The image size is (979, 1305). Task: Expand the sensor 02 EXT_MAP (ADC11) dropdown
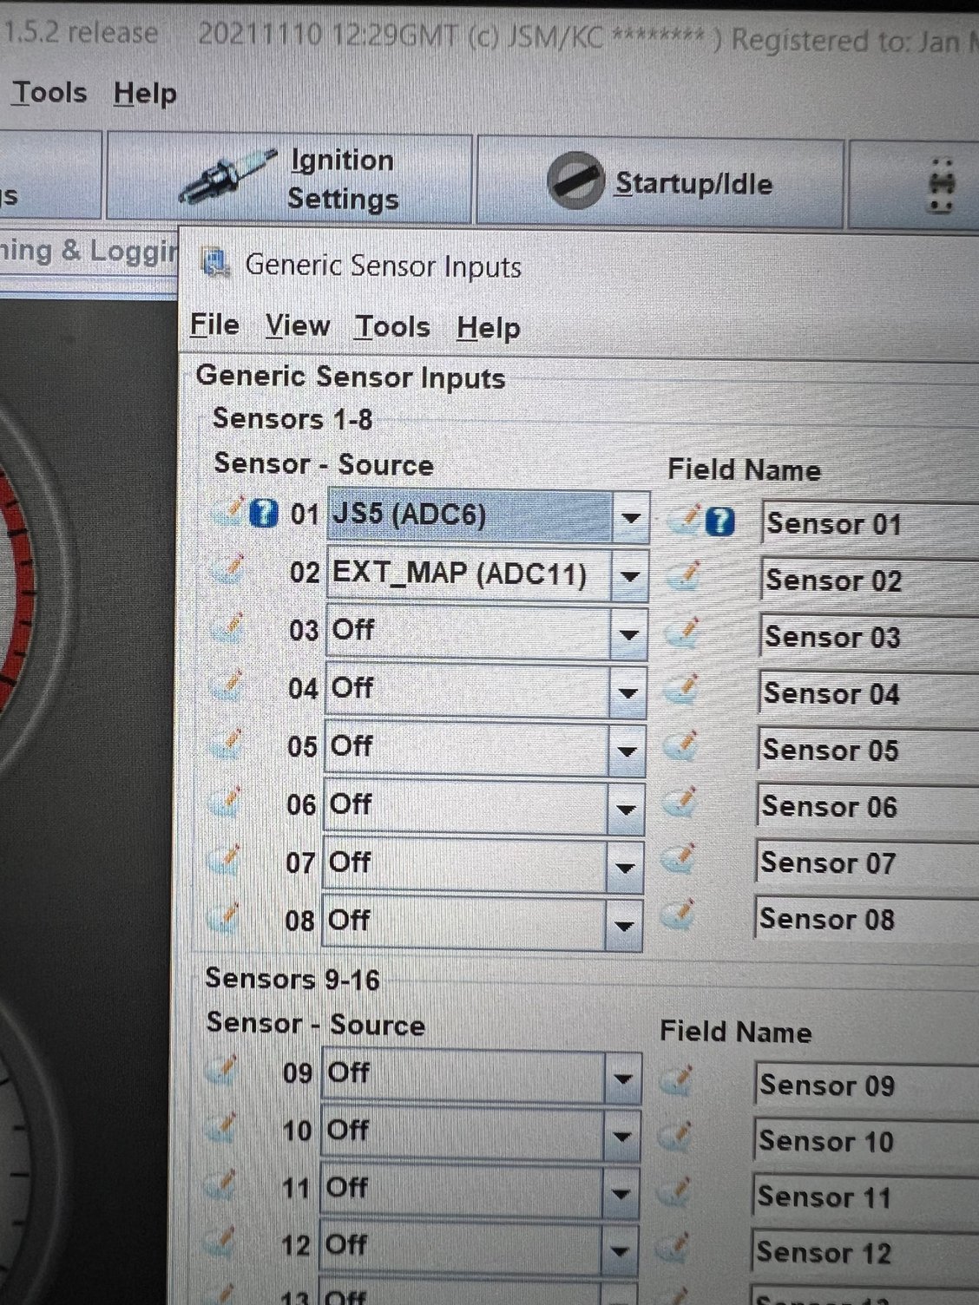[629, 576]
